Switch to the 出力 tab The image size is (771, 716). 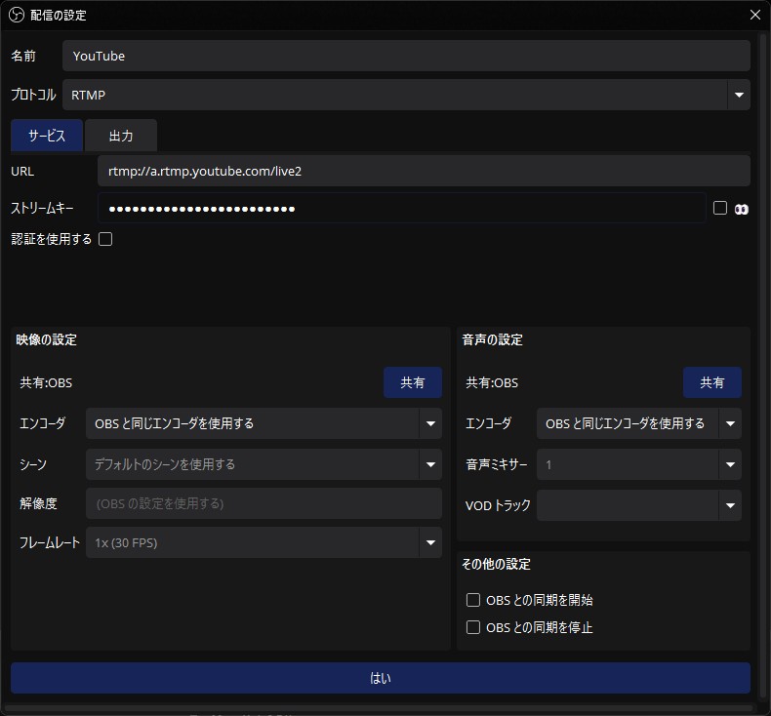(x=121, y=136)
